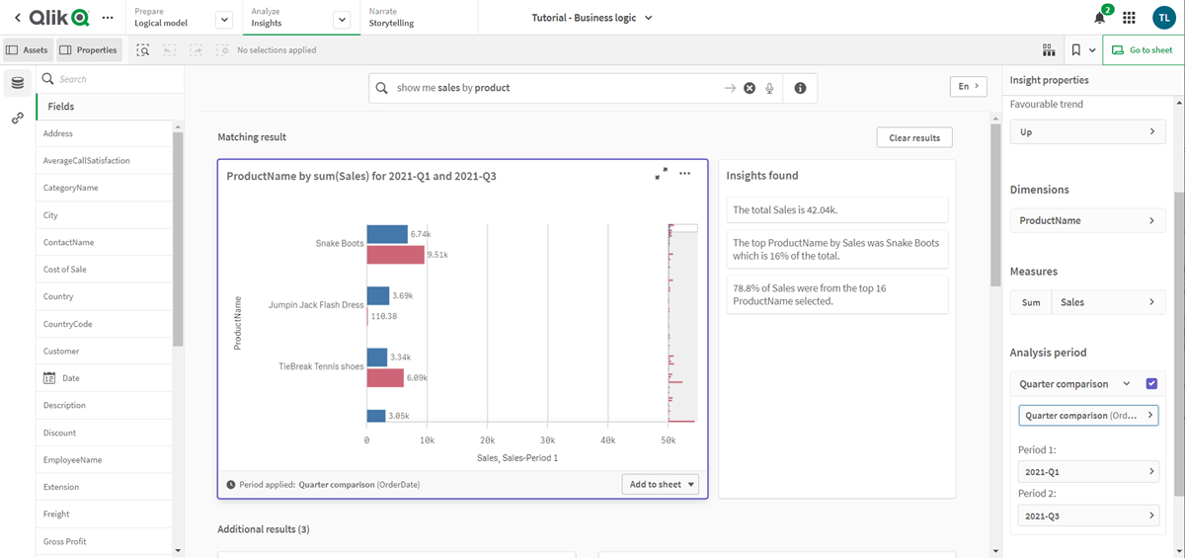Open the bookmarks icon in toolbar
The width and height of the screenshot is (1185, 558).
[x=1075, y=50]
